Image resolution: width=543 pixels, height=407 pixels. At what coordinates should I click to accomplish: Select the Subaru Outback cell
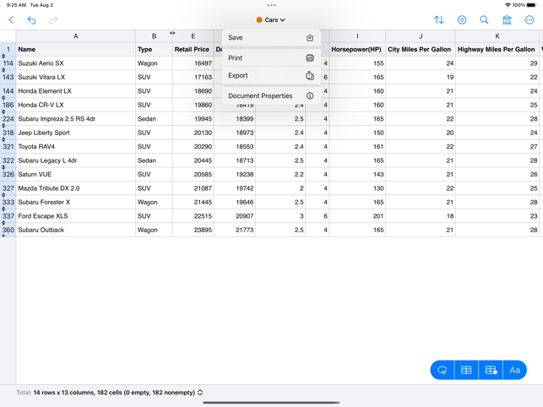(75, 230)
